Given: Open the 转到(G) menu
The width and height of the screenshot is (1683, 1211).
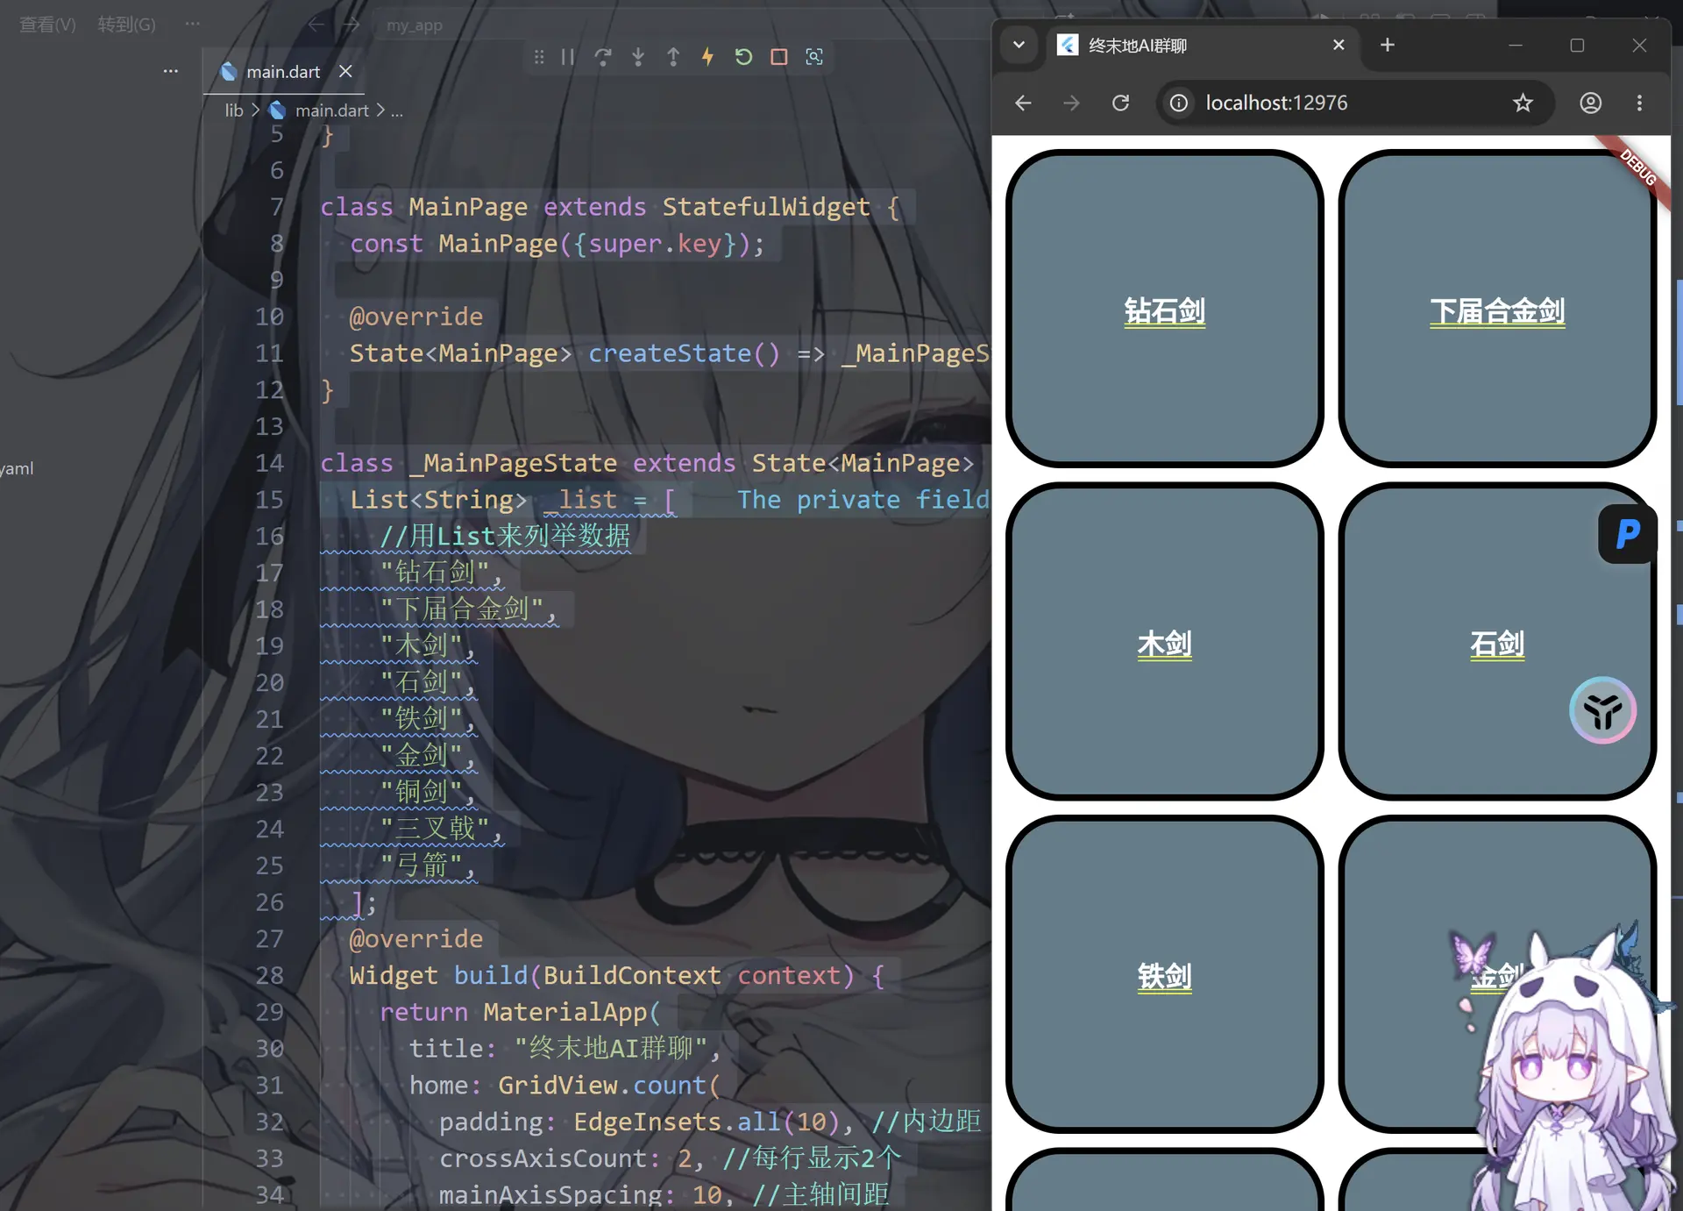Looking at the screenshot, I should [x=127, y=25].
